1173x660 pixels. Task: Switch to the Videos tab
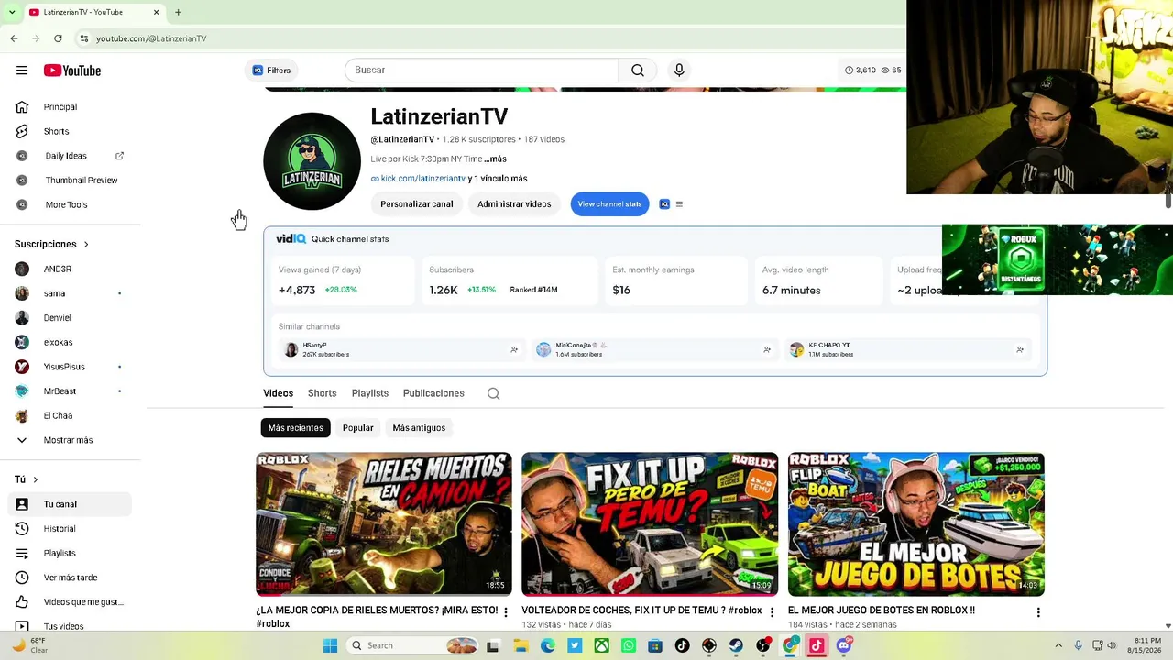(x=279, y=393)
